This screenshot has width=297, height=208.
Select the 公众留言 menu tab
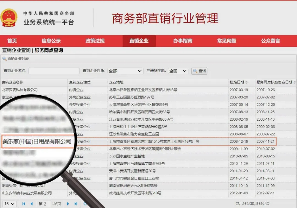(270, 41)
